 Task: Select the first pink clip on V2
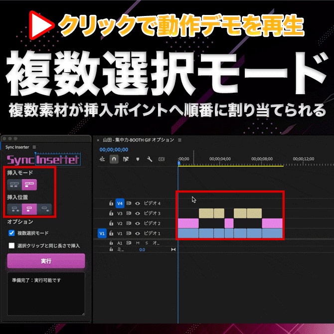click(x=188, y=223)
